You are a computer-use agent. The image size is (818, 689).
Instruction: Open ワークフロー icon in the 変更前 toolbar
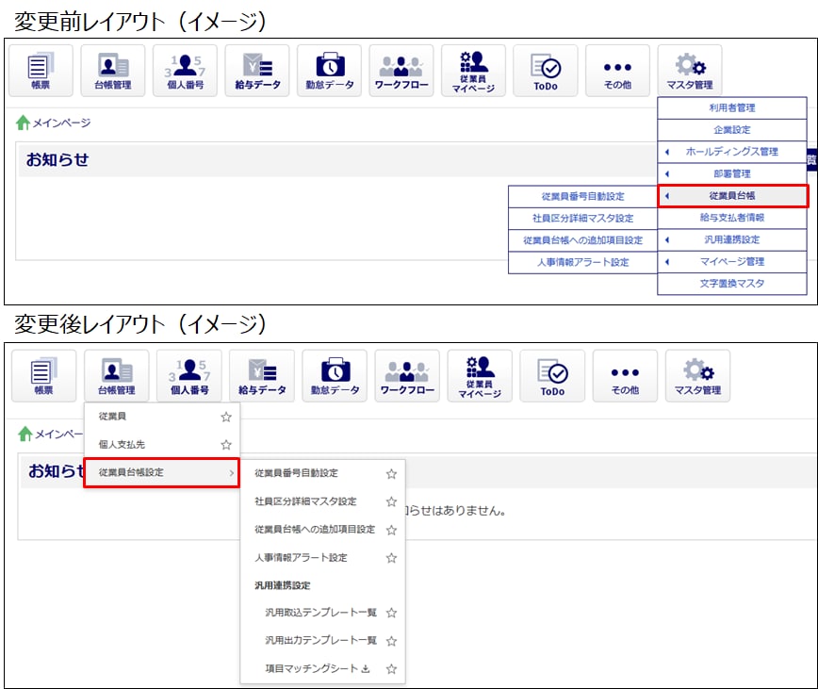pyautogui.click(x=401, y=71)
